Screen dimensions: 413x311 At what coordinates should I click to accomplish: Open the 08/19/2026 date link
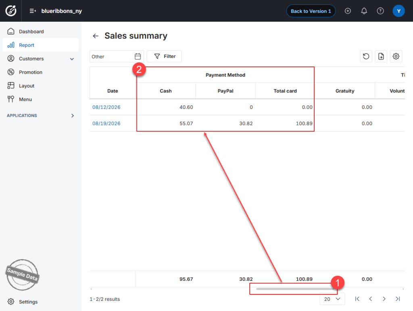(106, 123)
